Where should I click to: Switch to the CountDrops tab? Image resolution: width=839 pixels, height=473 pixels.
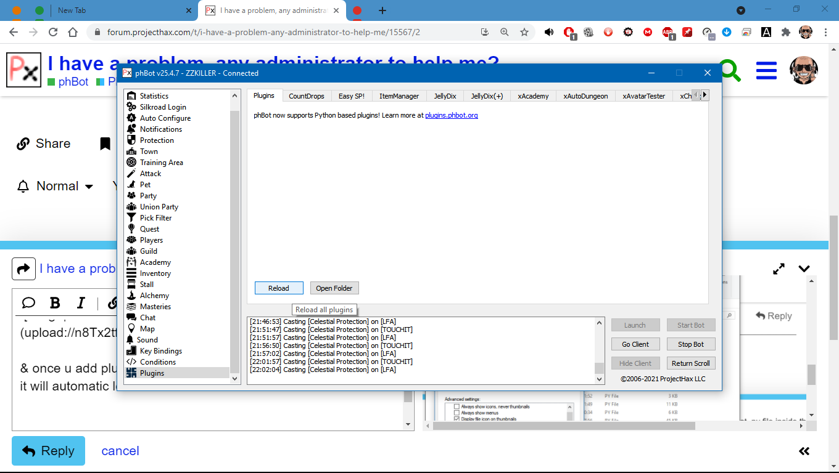(x=306, y=96)
